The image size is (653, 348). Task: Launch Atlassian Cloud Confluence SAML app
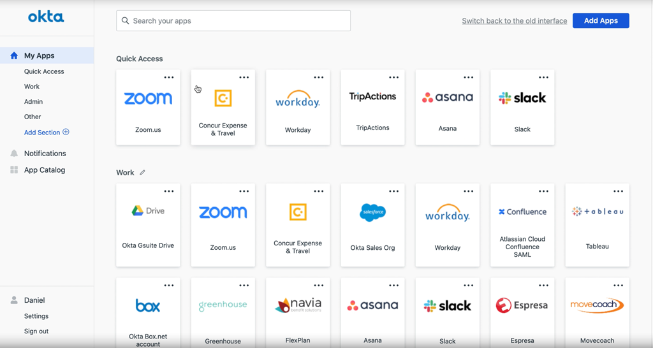522,223
